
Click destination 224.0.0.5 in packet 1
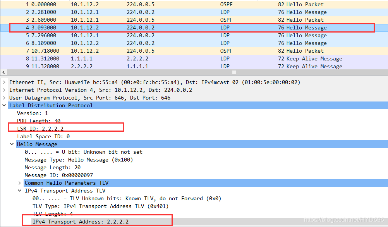click(141, 5)
